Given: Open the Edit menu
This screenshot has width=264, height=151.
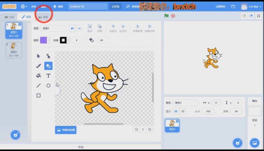Looking at the screenshot, I should (43, 7).
